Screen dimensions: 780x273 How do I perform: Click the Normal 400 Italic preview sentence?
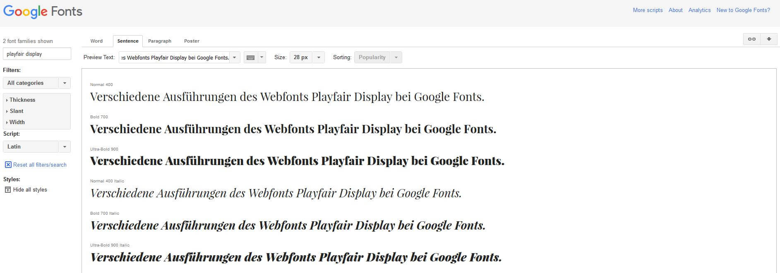pyautogui.click(x=276, y=193)
